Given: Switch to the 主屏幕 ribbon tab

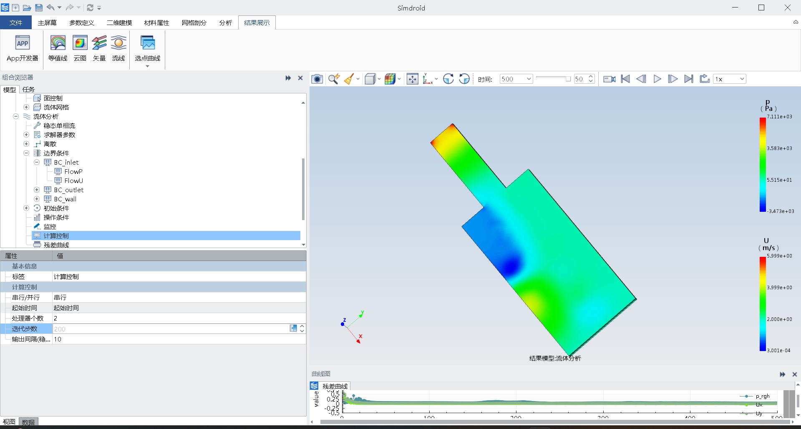Looking at the screenshot, I should tap(47, 23).
